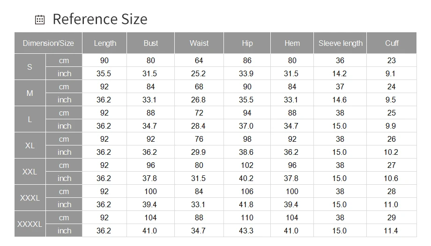Select the Dimension/Size header cell
Image resolution: width=431 pixels, height=246 pixels.
tap(48, 43)
